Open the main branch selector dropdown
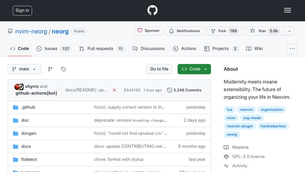Viewport: 305px width, 172px height. (x=24, y=69)
